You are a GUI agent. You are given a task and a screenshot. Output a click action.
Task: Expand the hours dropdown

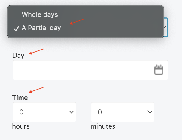44,112
